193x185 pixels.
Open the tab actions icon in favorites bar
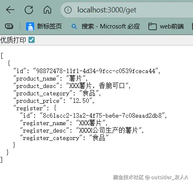[9, 26]
